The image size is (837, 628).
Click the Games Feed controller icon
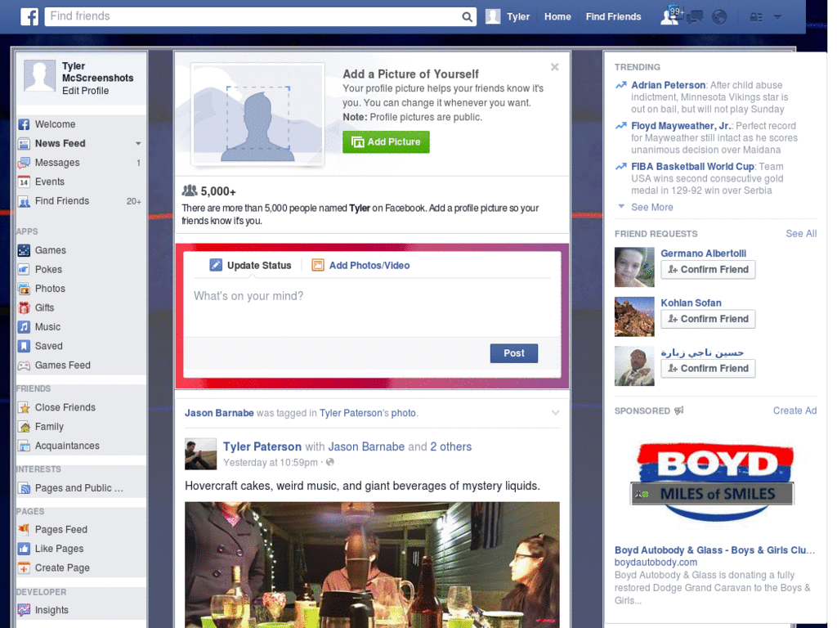24,366
